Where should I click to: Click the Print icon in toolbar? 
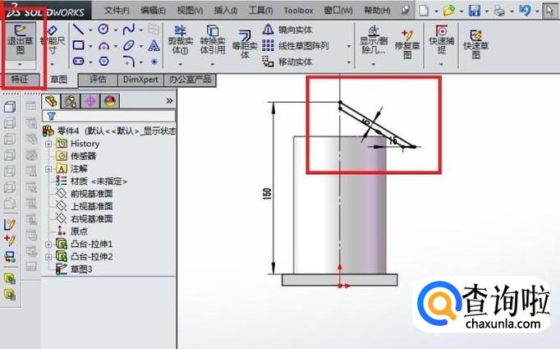(499, 11)
